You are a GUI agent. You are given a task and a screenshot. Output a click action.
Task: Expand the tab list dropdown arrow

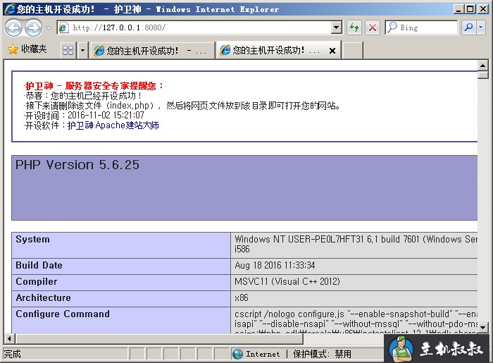pyautogui.click(x=82, y=51)
